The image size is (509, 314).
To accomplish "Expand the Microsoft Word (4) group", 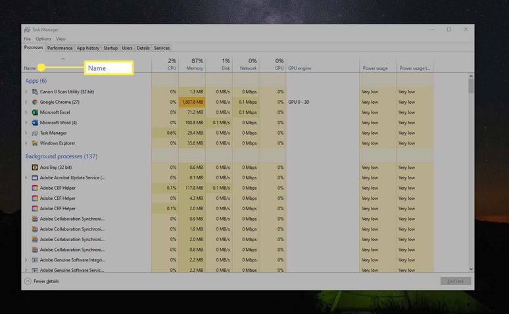I will point(26,123).
